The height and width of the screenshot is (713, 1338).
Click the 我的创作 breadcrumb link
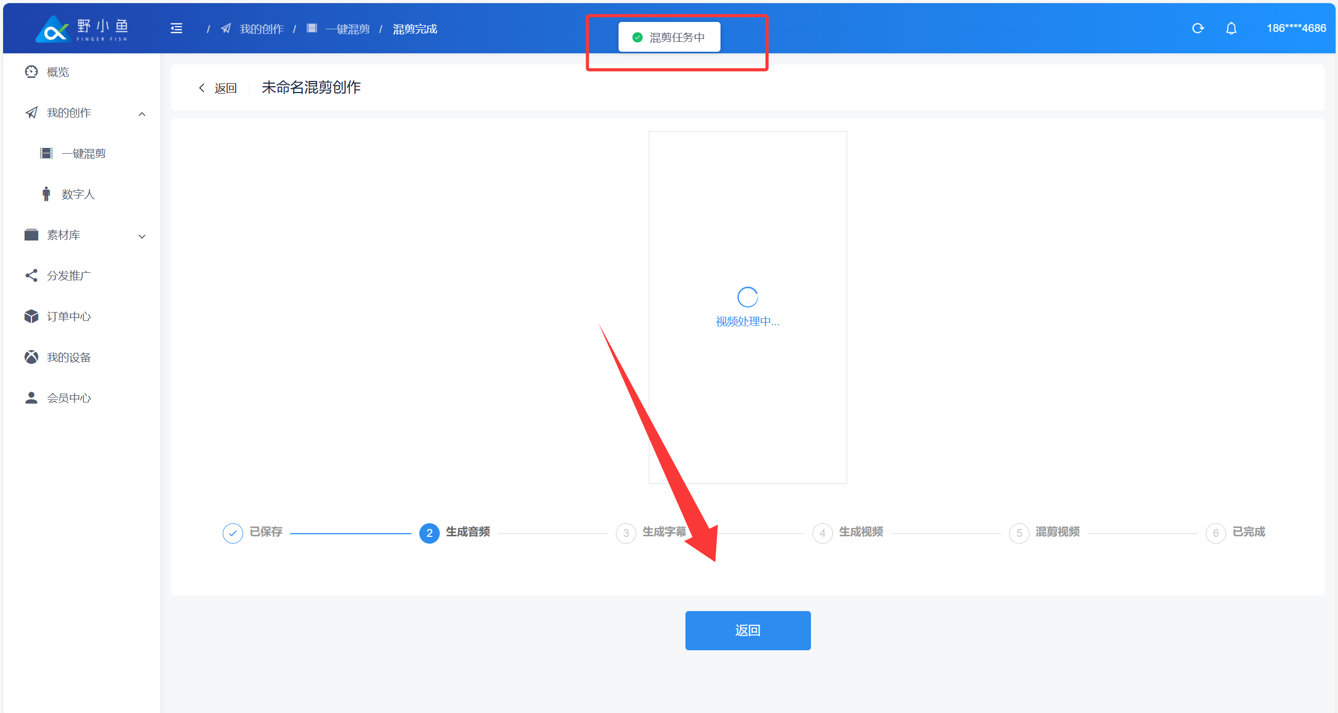point(261,29)
